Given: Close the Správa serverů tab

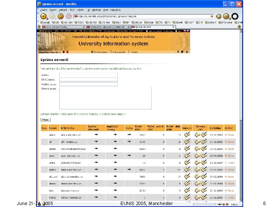Looking at the screenshot, I should [x=173, y=27].
